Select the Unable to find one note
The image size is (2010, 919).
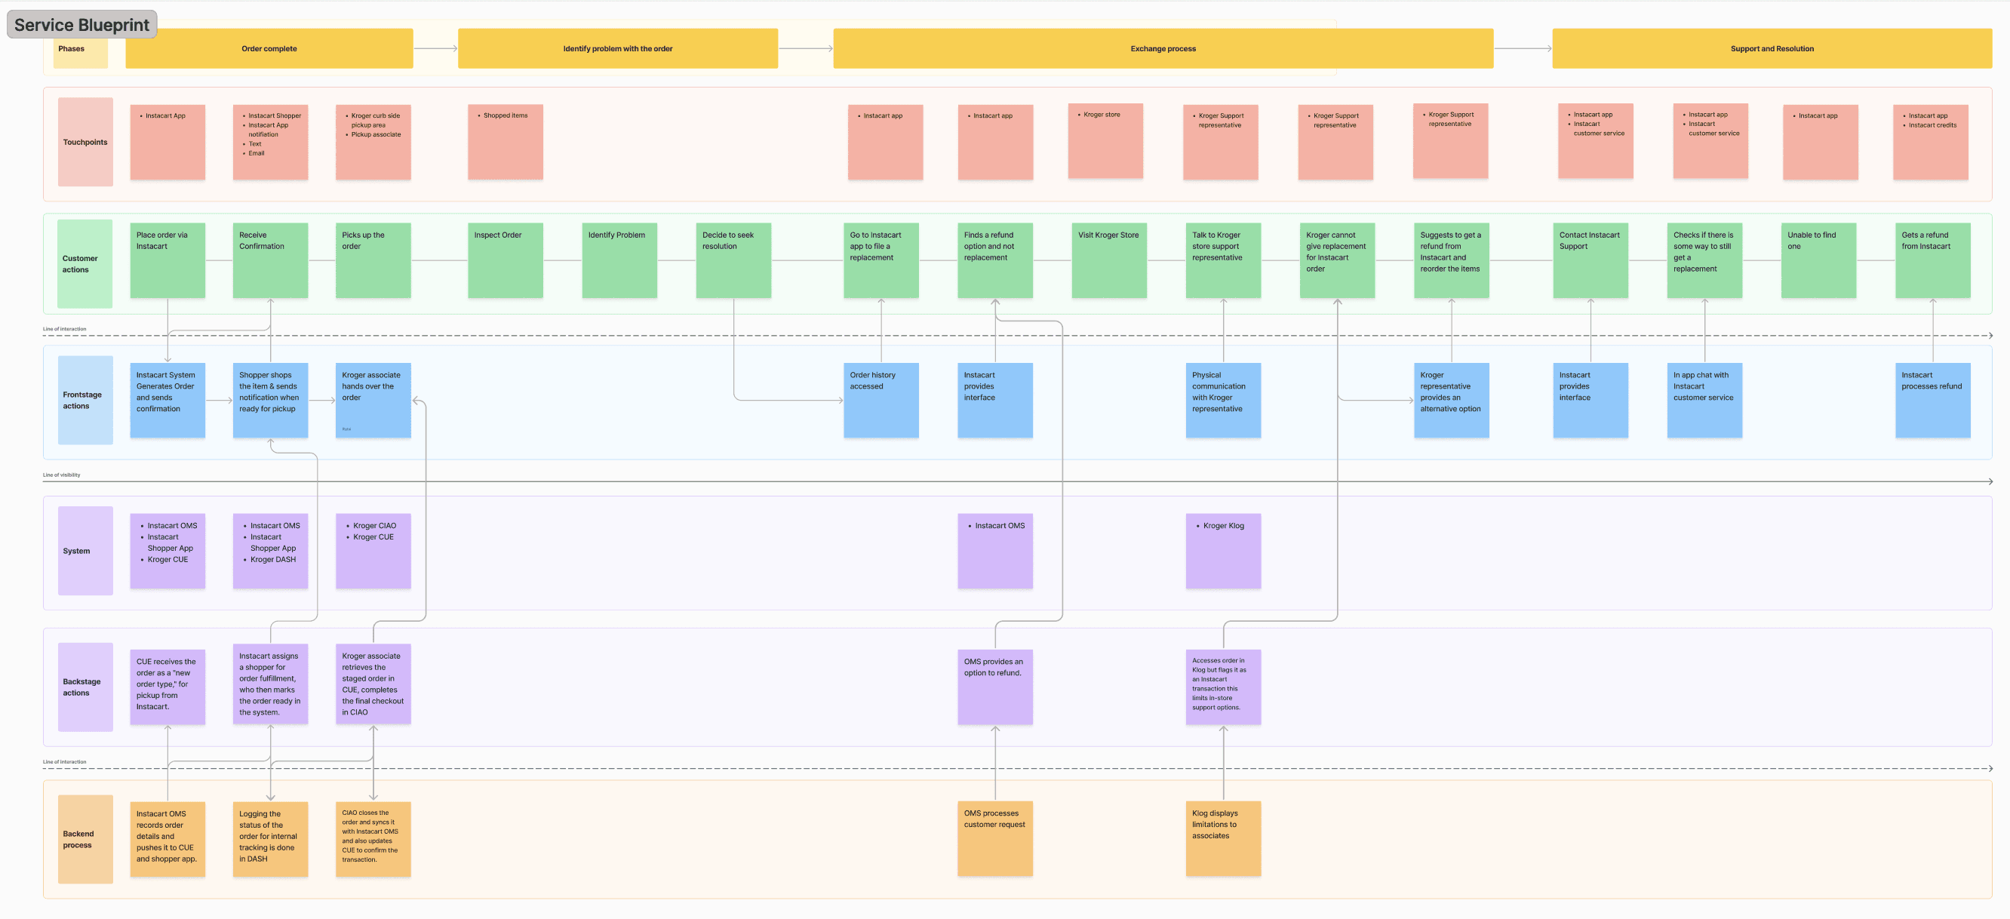(1818, 260)
